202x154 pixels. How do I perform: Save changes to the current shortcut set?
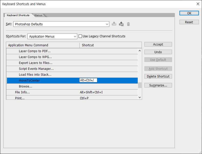(x=114, y=24)
